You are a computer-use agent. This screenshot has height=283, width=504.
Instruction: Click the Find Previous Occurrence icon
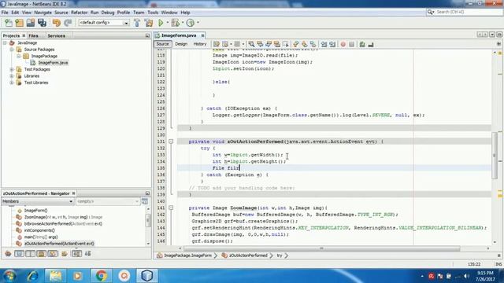pyautogui.click(x=260, y=44)
